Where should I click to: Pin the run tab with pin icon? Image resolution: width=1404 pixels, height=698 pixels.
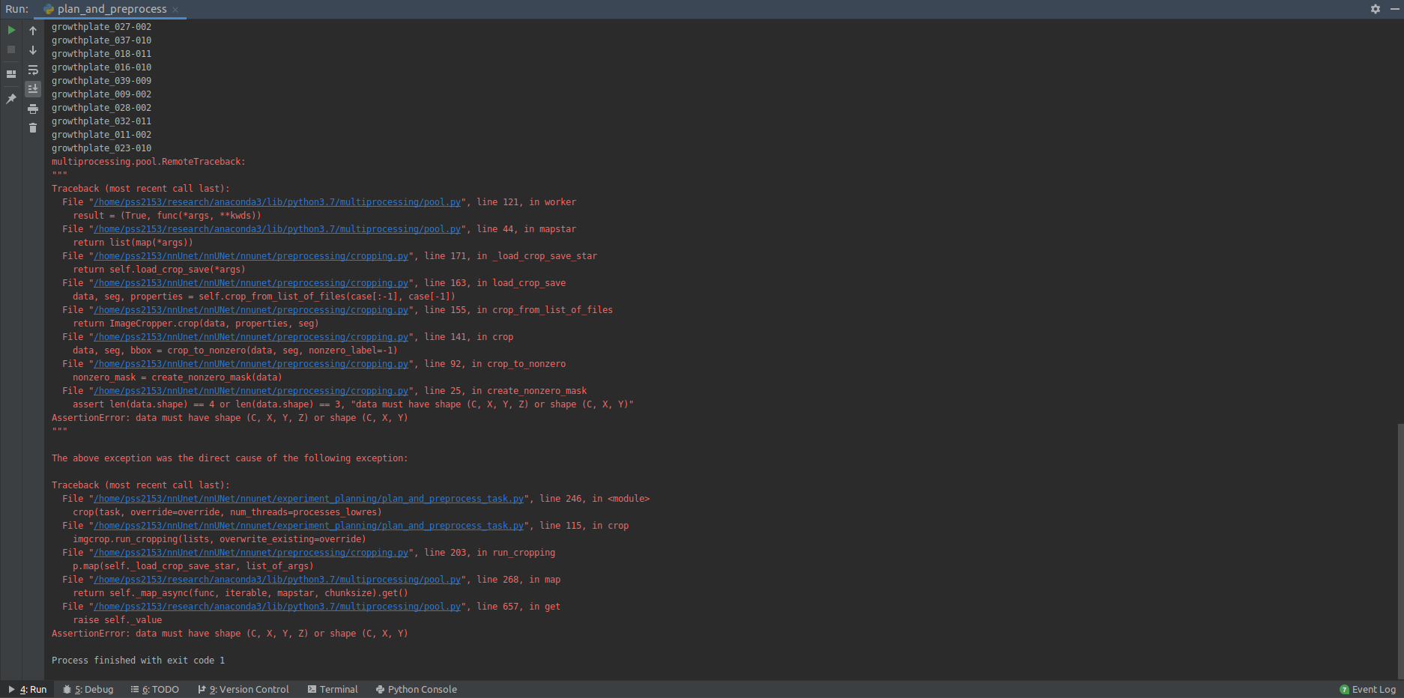[11, 99]
